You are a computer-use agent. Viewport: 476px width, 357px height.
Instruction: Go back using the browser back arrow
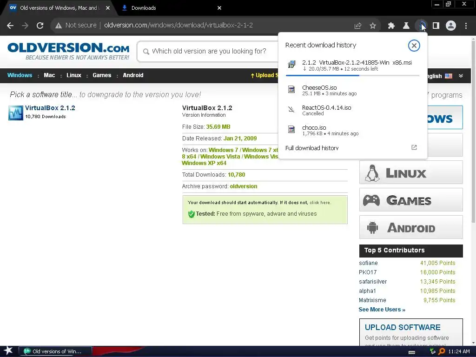(10, 26)
